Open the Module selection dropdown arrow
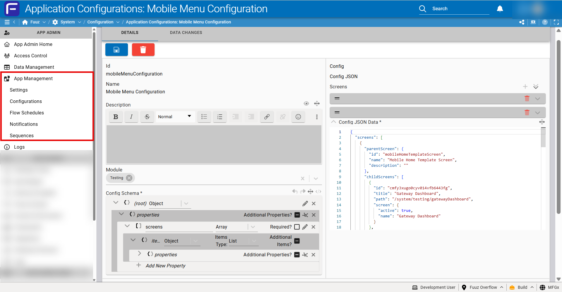Image resolution: width=562 pixels, height=292 pixels. (x=316, y=178)
